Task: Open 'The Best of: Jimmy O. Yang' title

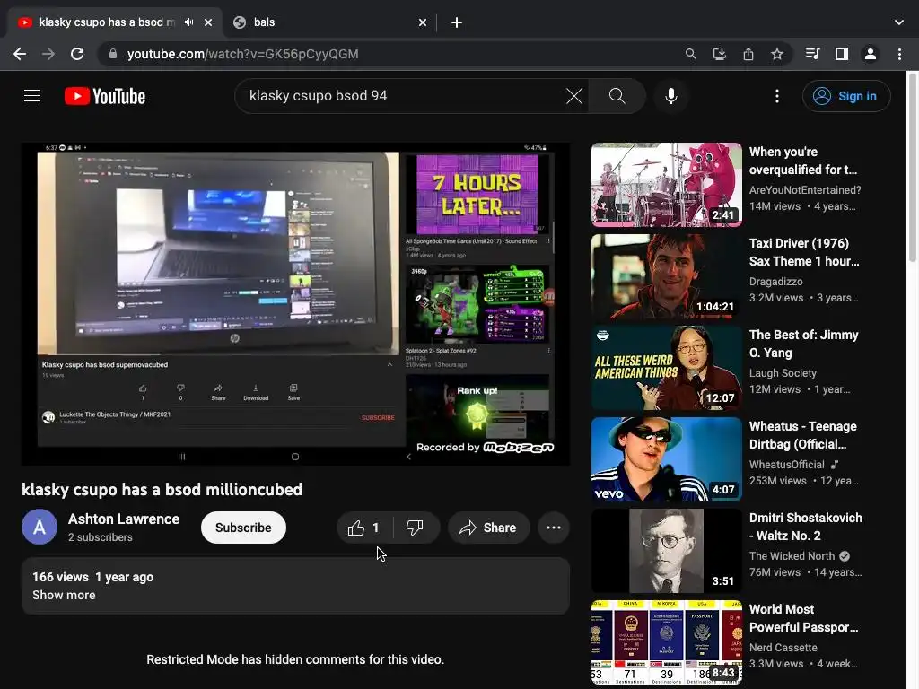Action: [x=803, y=344]
